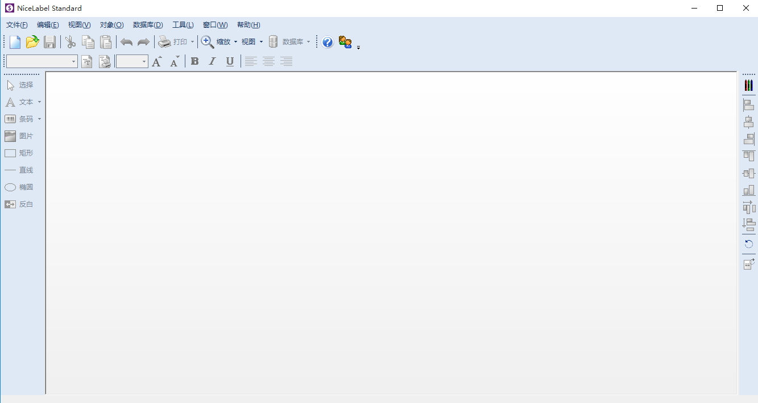Open a file with the folder icon
Viewport: 758px width, 403px height.
32,42
